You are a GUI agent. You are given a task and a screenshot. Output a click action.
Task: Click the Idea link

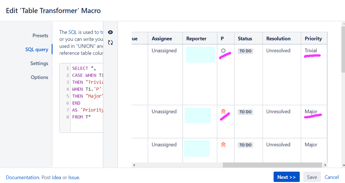[x=56, y=177]
